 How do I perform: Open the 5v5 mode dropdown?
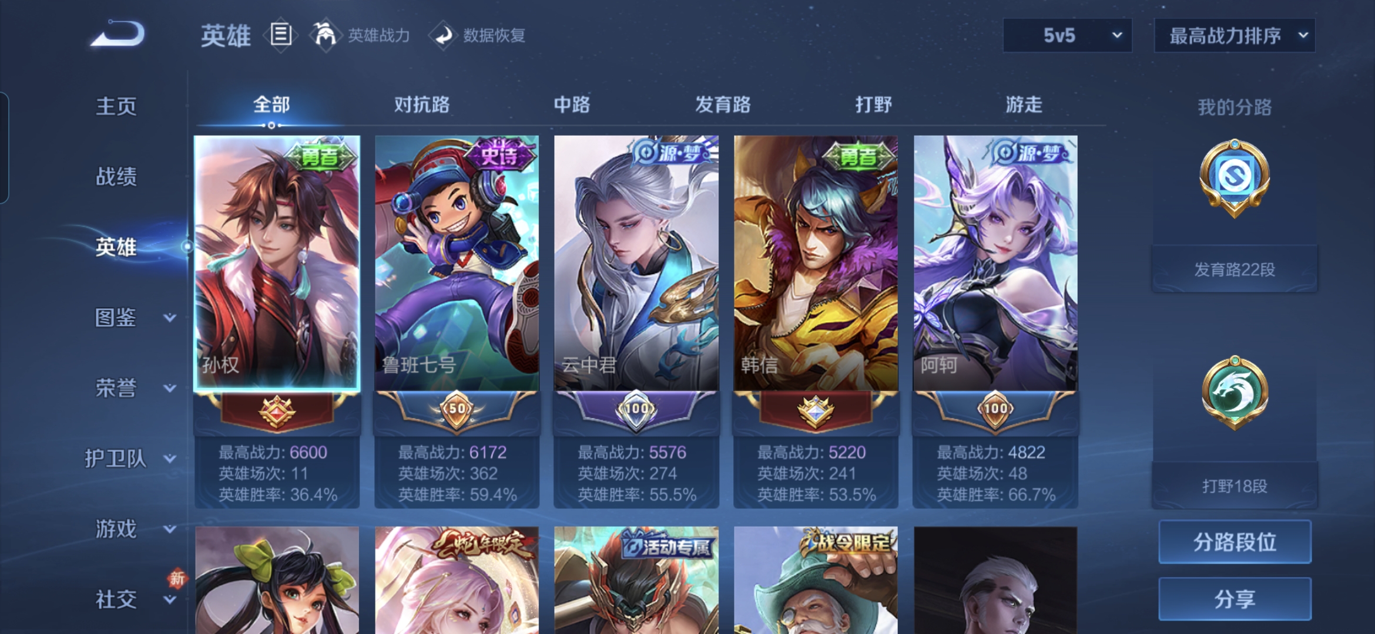pos(1067,35)
